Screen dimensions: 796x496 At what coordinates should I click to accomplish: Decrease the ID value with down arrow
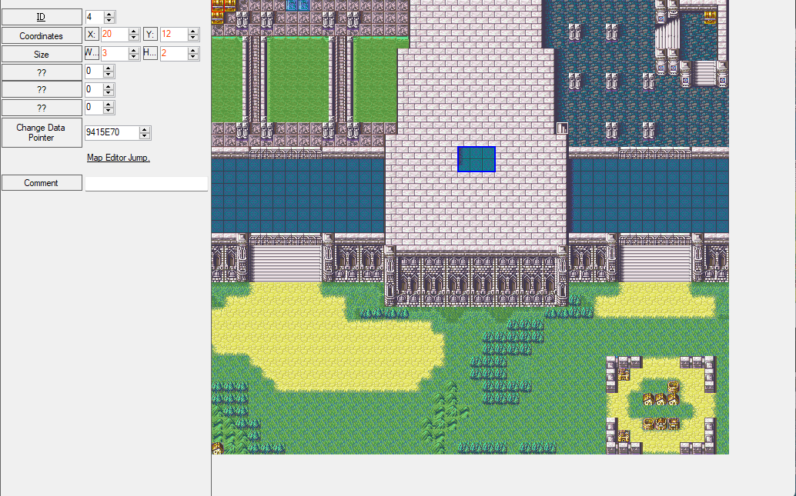point(109,20)
